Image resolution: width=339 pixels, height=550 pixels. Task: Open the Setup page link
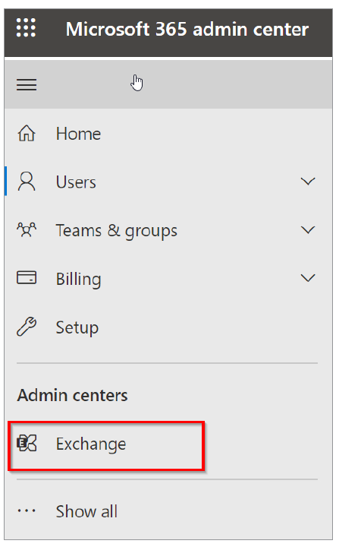(77, 328)
